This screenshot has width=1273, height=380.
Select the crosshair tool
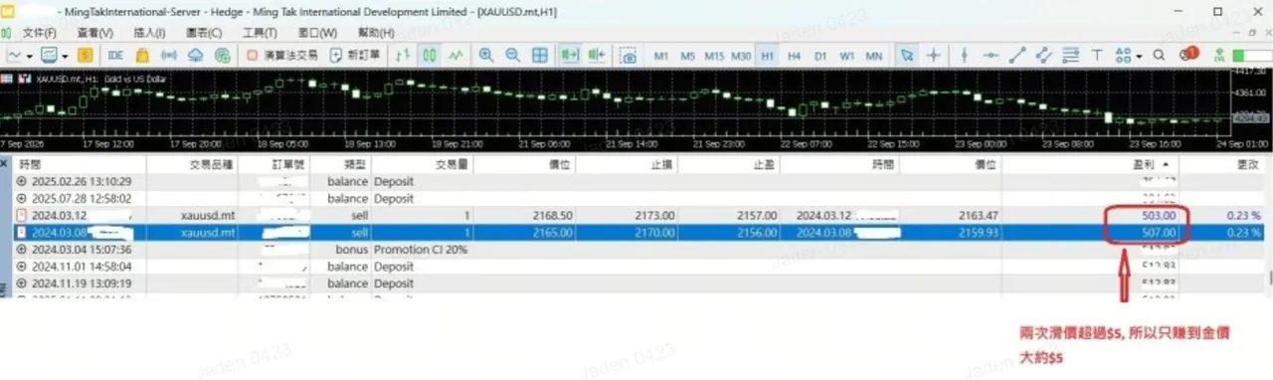[x=935, y=56]
